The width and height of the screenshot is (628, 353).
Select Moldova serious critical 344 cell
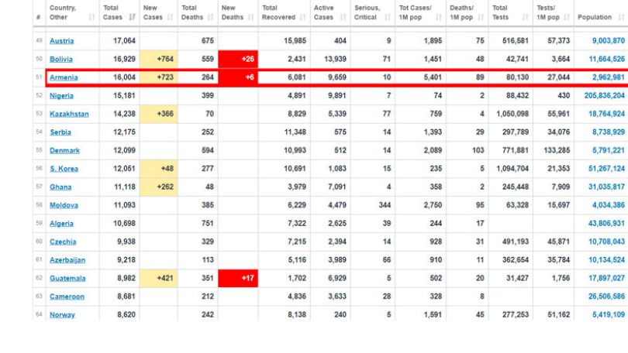[x=372, y=205]
